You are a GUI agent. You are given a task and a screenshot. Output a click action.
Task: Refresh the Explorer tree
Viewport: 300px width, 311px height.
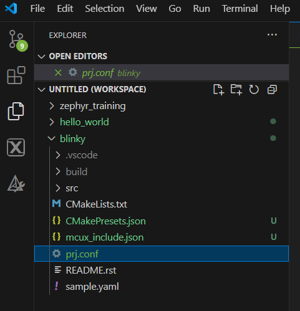coord(254,90)
